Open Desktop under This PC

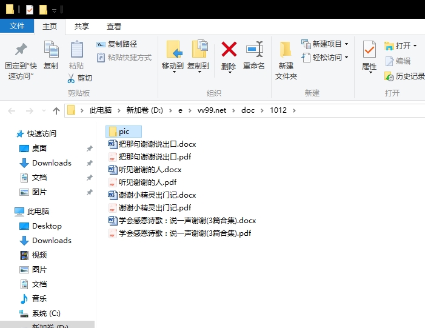tap(41, 226)
